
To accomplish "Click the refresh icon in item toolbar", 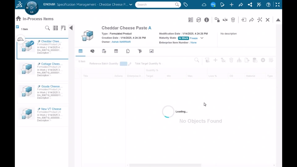I will click(x=199, y=20).
